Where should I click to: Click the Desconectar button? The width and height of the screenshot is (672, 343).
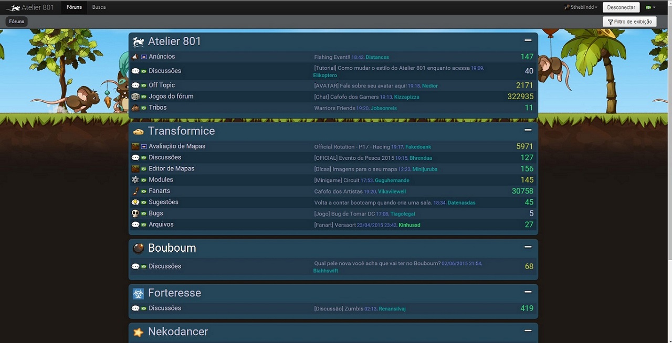click(x=621, y=7)
